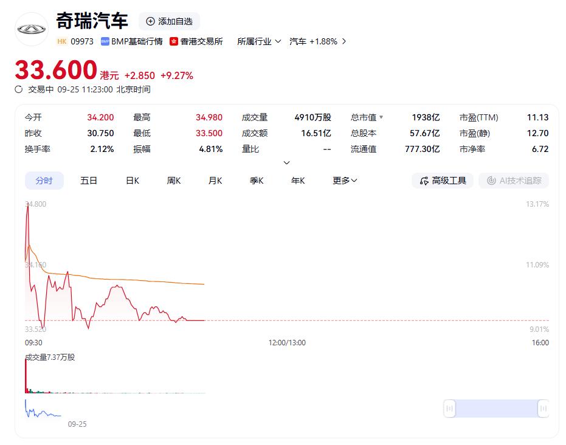
Task: Switch to the 周K tab
Action: [174, 181]
